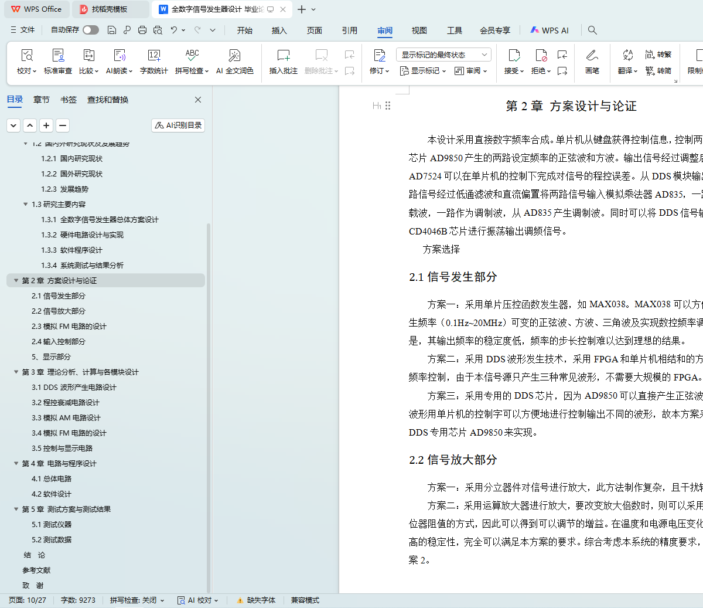This screenshot has height=608, width=703.
Task: Close the navigation pane with the X
Action: pyautogui.click(x=198, y=100)
